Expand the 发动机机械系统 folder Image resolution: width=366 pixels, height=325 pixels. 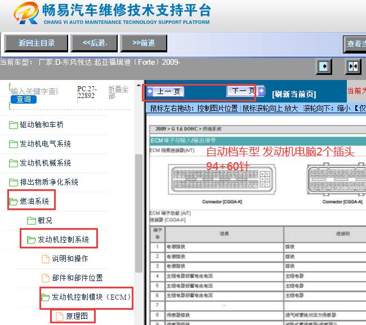pos(45,163)
